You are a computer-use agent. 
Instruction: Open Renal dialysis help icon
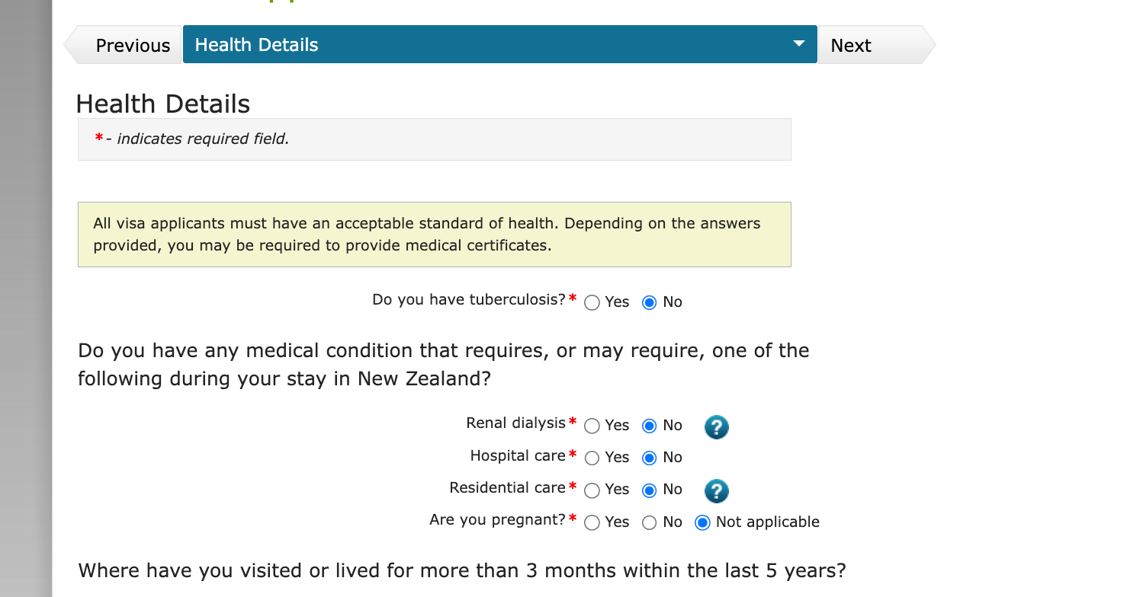pyautogui.click(x=716, y=427)
